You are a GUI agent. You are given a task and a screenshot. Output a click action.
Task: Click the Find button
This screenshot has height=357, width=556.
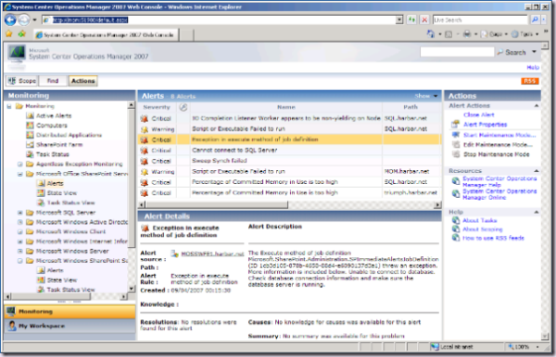point(53,81)
